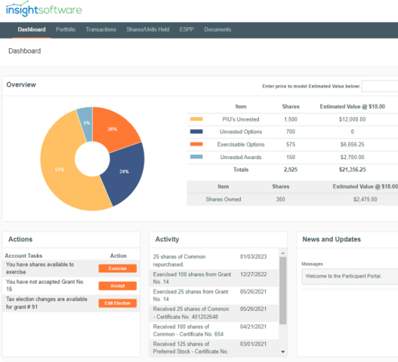Viewport: 398px width, 362px height.
Task: Click the $12,000.00 estimated value
Action: [x=353, y=119]
